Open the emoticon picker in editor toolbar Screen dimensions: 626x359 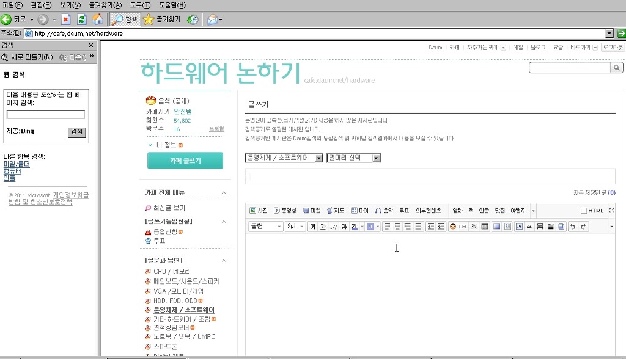point(453,227)
